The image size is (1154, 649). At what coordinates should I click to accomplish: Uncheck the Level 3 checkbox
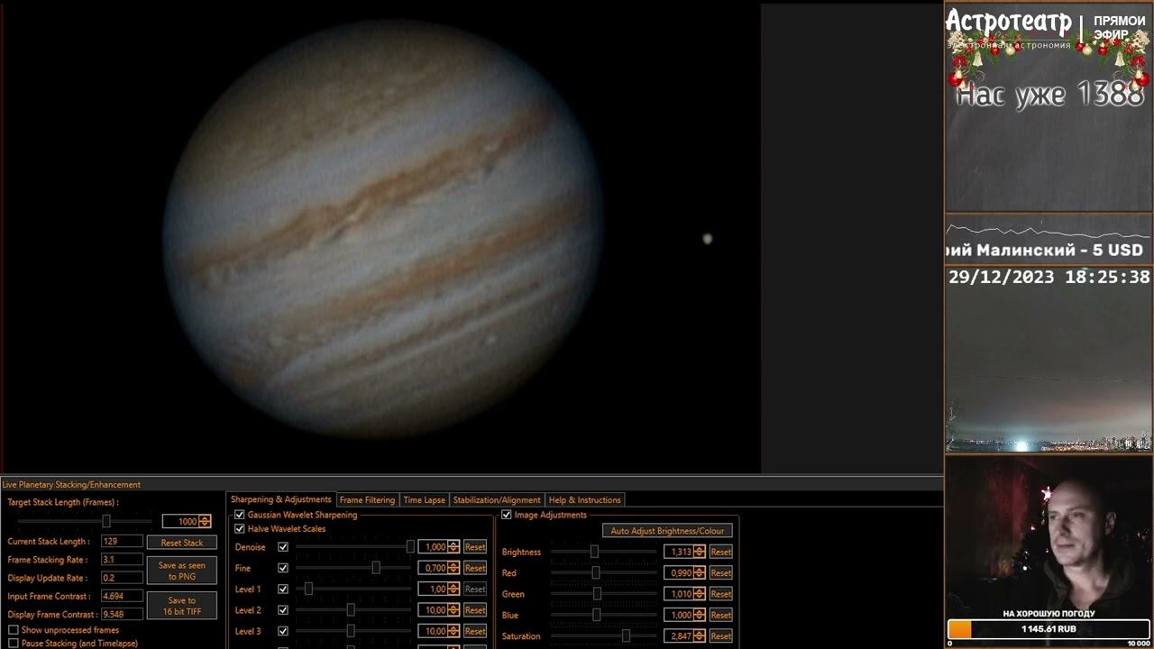pos(283,631)
